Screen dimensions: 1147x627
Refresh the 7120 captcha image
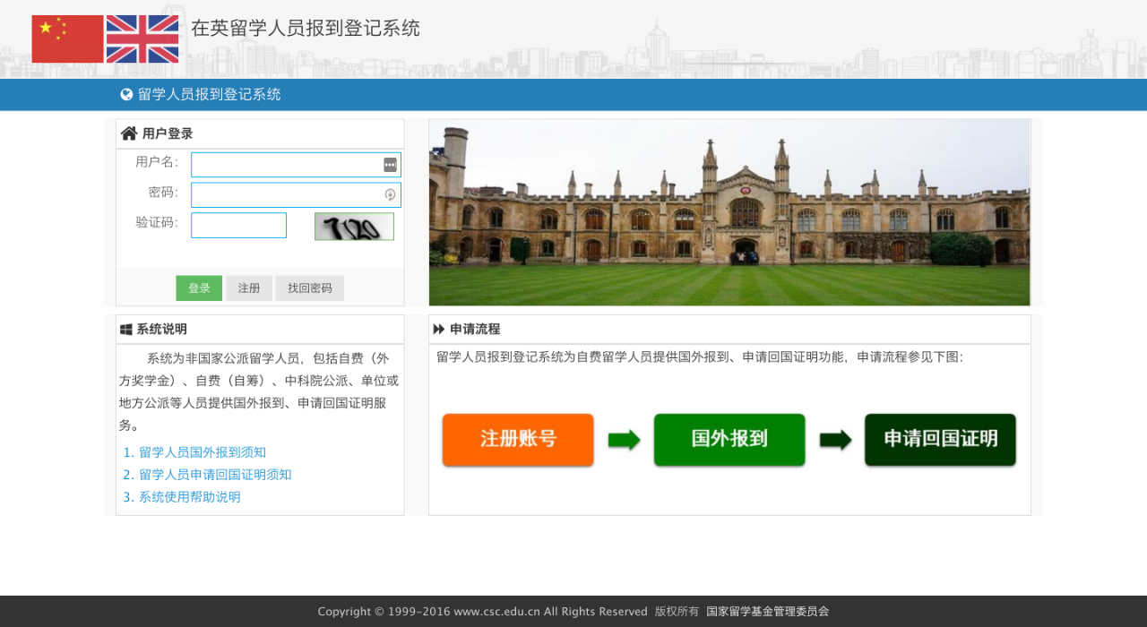tap(354, 227)
